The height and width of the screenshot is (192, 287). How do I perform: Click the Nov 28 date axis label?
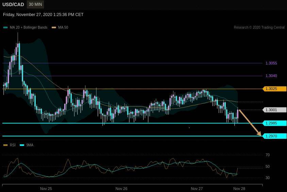coord(239,189)
